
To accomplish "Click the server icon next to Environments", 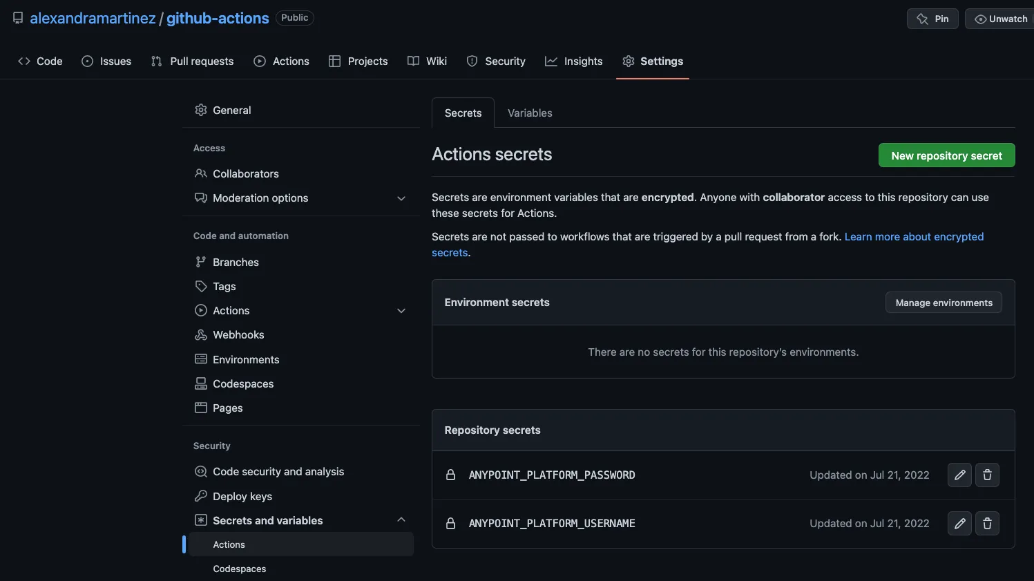I will (201, 359).
